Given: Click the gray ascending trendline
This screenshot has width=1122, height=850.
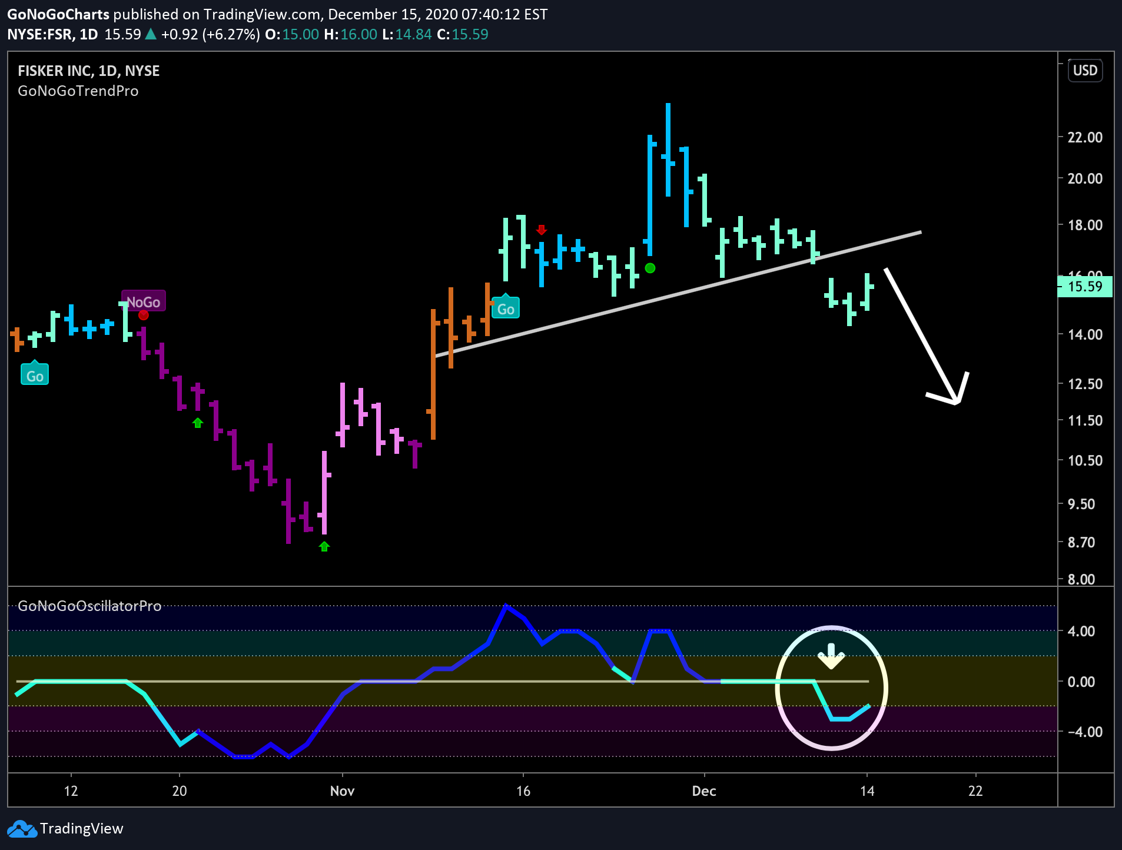Looking at the screenshot, I should coord(677,294).
